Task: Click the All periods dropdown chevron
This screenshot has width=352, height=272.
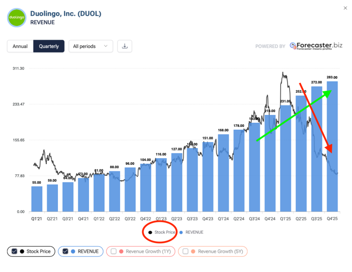Action: [x=106, y=46]
